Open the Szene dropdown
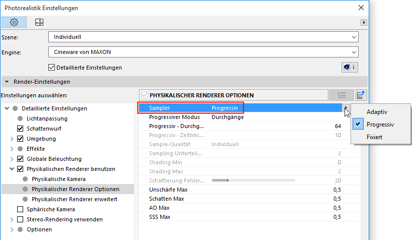The width and height of the screenshot is (412, 240). click(203, 37)
